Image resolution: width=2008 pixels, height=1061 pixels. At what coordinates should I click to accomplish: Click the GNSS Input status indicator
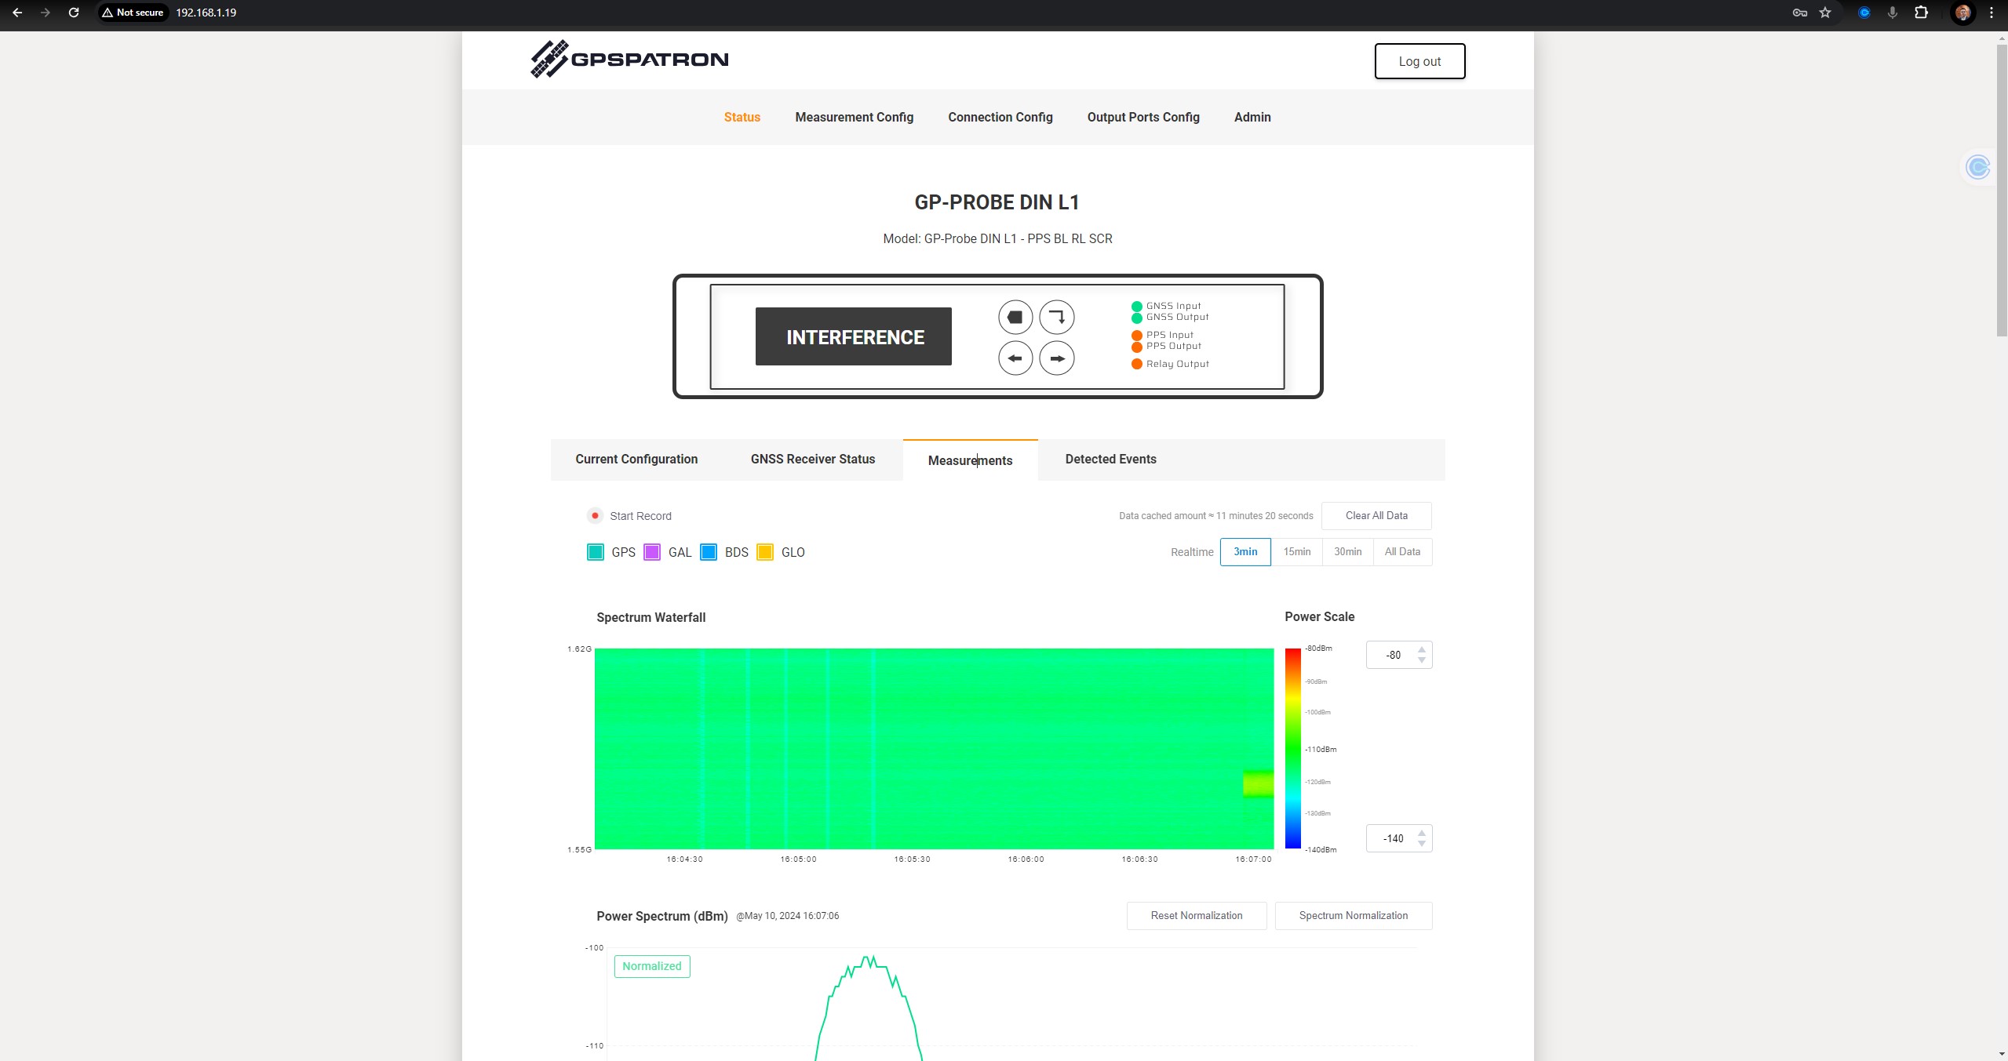[x=1136, y=306]
